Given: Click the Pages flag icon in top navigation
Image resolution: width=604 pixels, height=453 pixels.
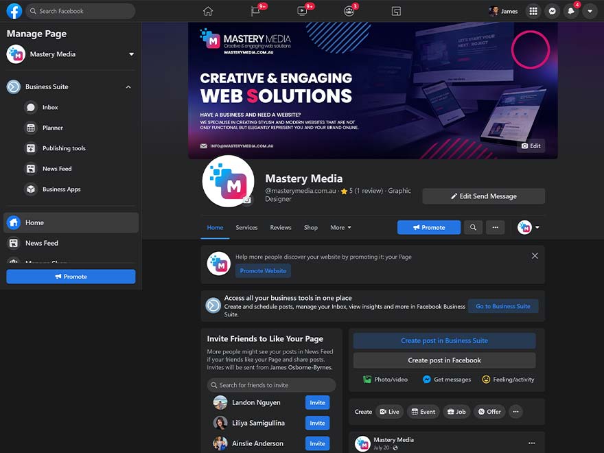Looking at the screenshot, I should (x=255, y=11).
